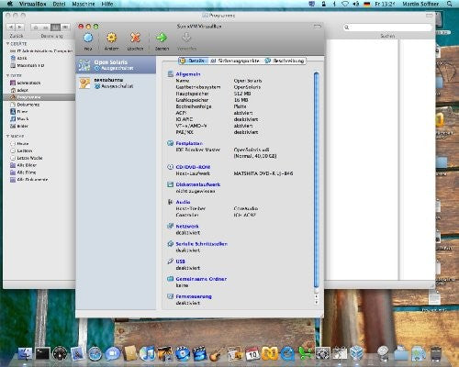Open the Apple menu

tap(10, 4)
